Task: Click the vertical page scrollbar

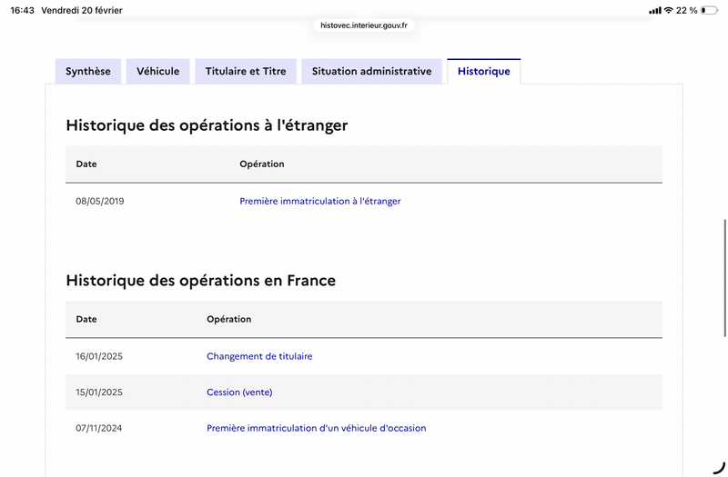Action: click(x=724, y=254)
